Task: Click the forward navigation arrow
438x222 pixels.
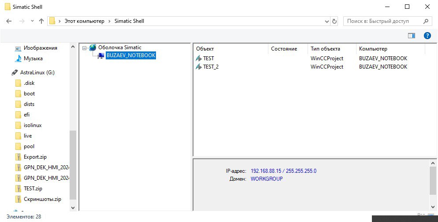Action: click(22, 21)
